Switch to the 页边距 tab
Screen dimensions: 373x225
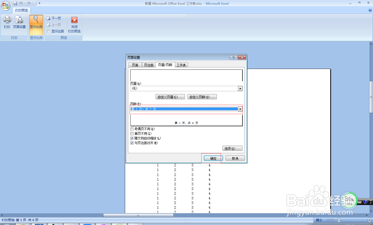(x=149, y=65)
